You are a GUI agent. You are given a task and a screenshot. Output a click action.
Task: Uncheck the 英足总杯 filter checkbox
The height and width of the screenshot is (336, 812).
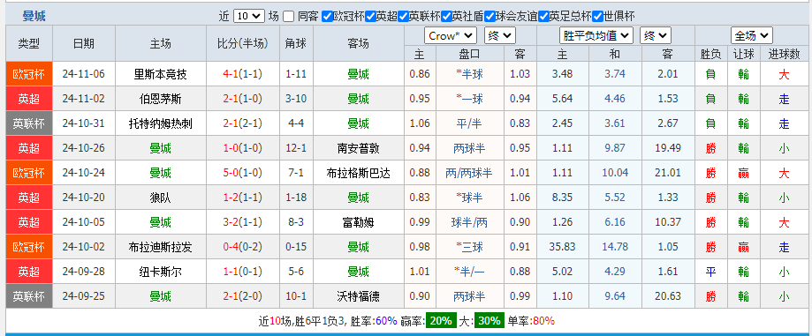point(543,16)
